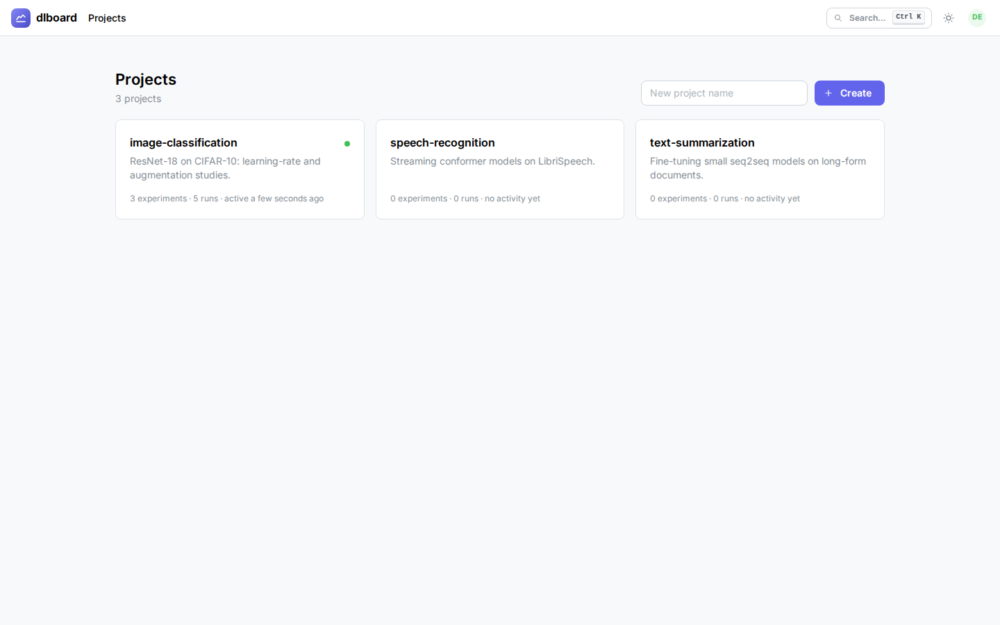Viewport: 1000px width, 625px height.
Task: Click '3 experiments · 5 runs' text on image-classification
Action: [174, 199]
